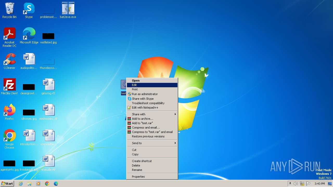
Task: Launch Google Chrome desktop shortcut
Action: pyautogui.click(x=9, y=139)
